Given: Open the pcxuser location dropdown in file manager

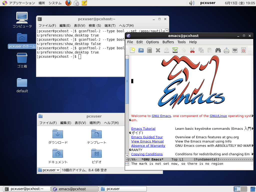Looking at the screenshot, I should 49,170.
